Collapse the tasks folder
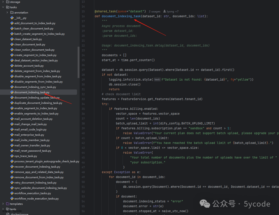The width and height of the screenshot is (279, 215). 3,7
